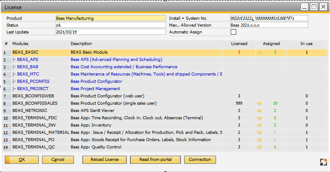330x172 pixels.
Task: Click the yellow arrow in BEAS_BASIC row
Action: point(259,52)
